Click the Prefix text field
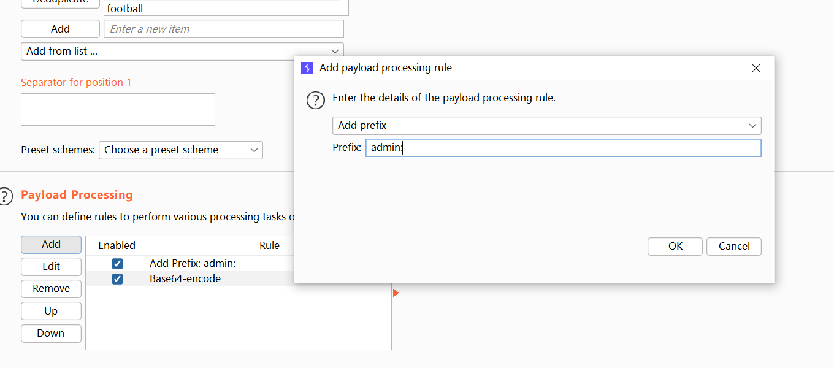The image size is (834, 368). [x=563, y=148]
